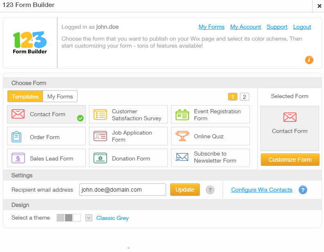The width and height of the screenshot is (324, 252).
Task: Switch to the Templates tab
Action: 25,96
